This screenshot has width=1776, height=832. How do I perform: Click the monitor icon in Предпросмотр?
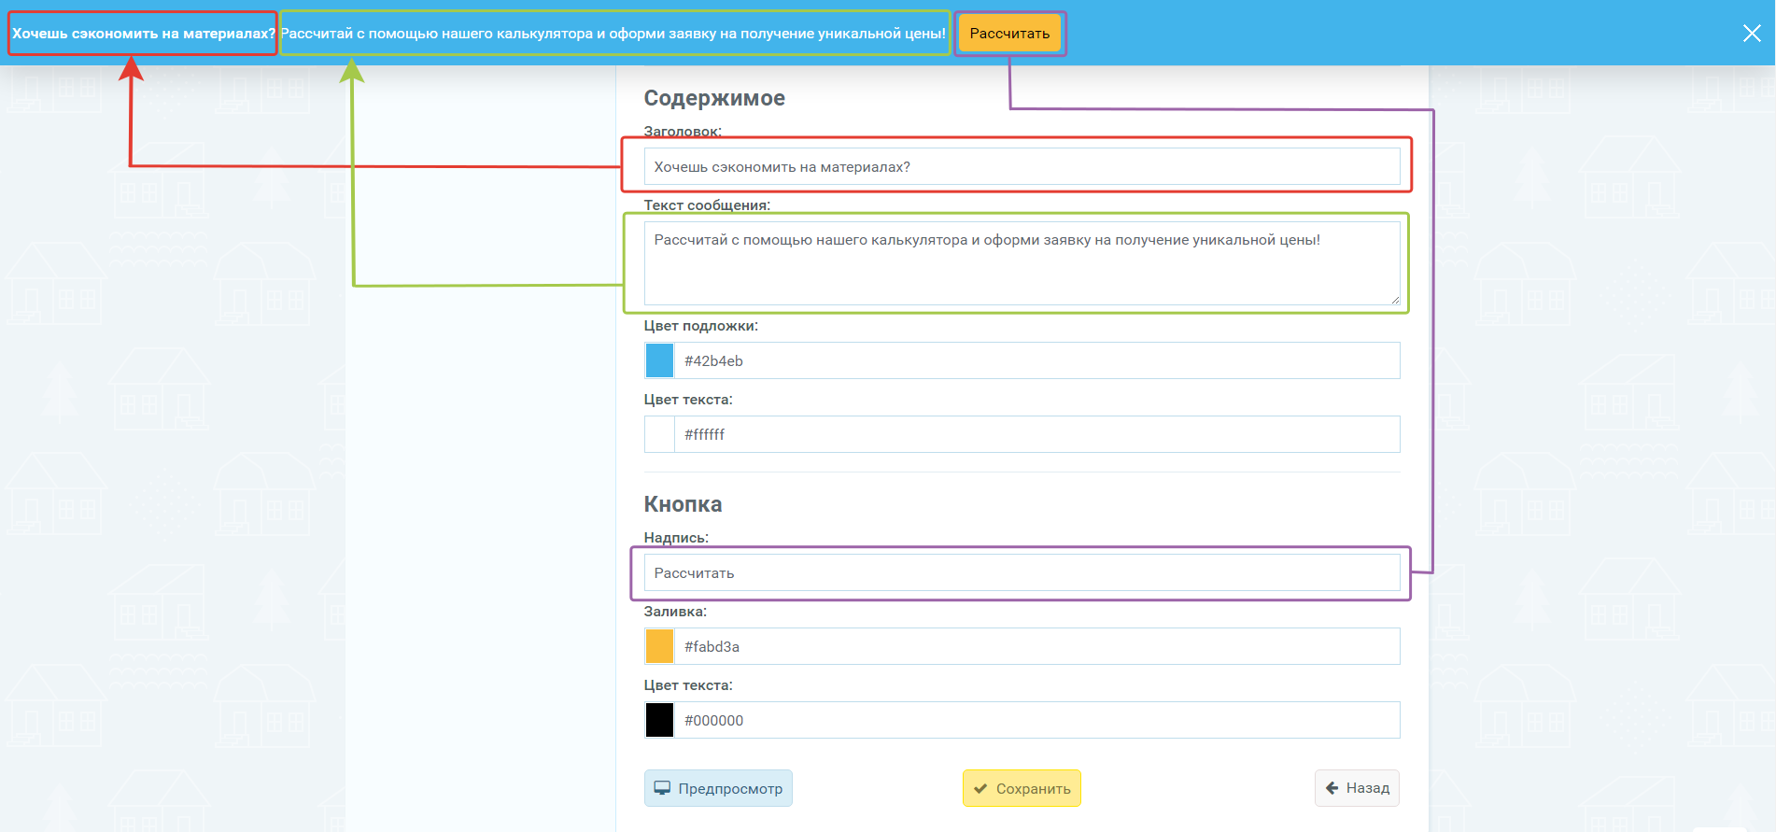point(662,788)
